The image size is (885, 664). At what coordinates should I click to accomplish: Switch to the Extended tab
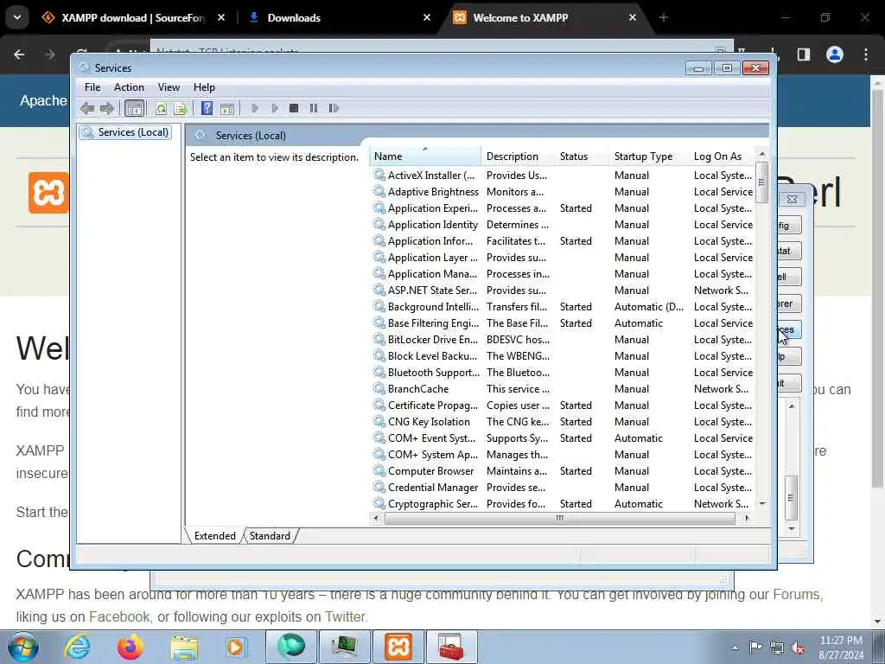point(215,536)
